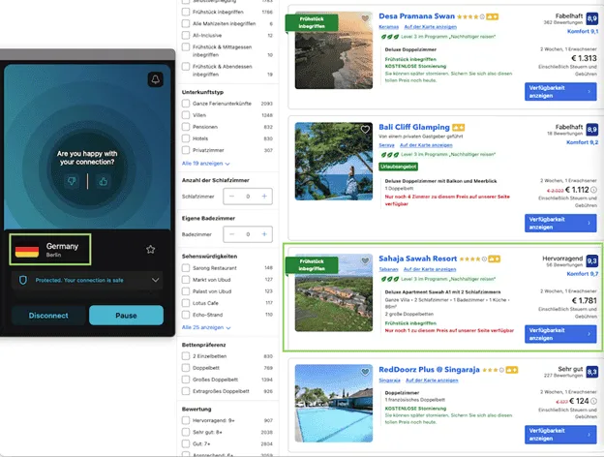Click the VPN notification bell icon
The height and width of the screenshot is (457, 604).
coord(154,79)
